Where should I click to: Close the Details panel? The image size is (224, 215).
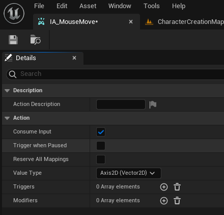(74, 58)
